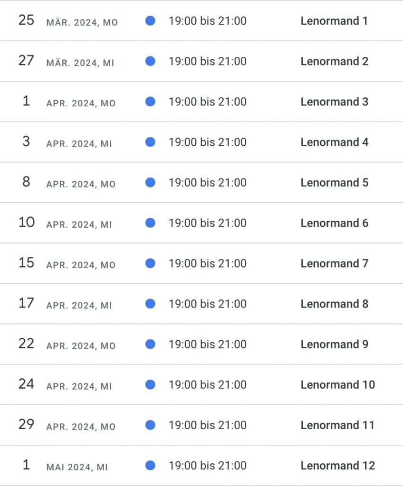
Task: Select date 10 Apr. 2024
Action: [x=26, y=223]
